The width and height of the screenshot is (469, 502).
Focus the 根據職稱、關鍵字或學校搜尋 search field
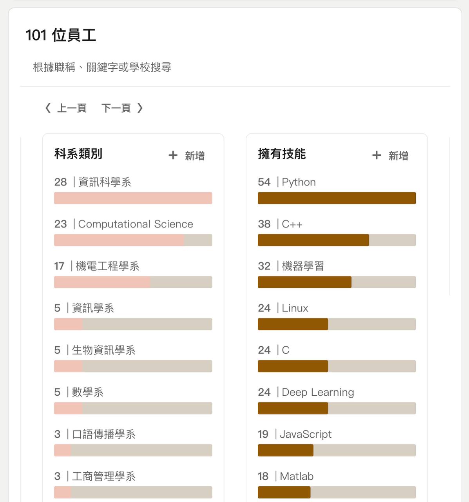[x=235, y=67]
